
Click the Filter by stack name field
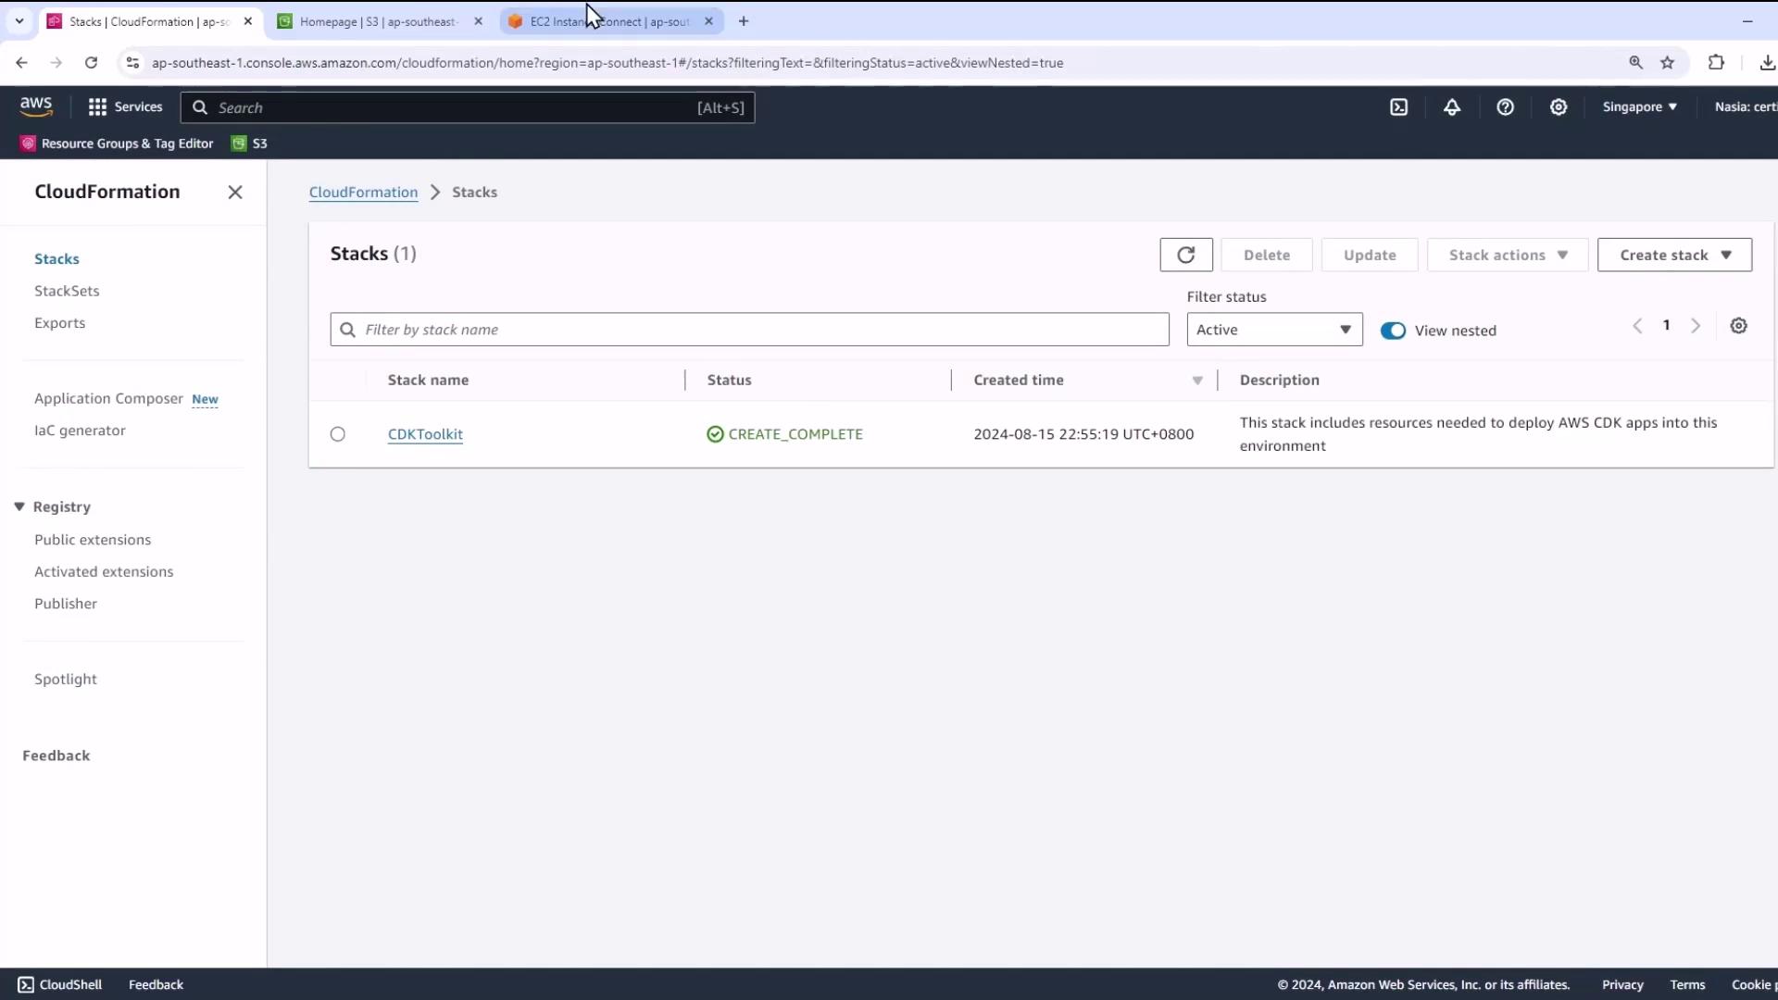tap(750, 330)
